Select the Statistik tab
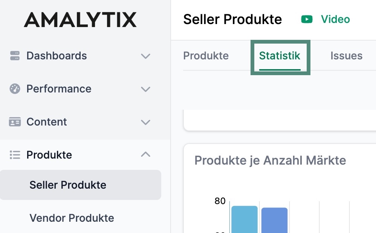Screen dimensions: 376x233 click(280, 56)
